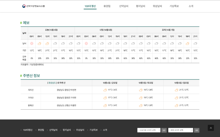Viewport: 220px width, 137px height.
Task: Click the scroll-to-top arrow button
Action: click(211, 128)
